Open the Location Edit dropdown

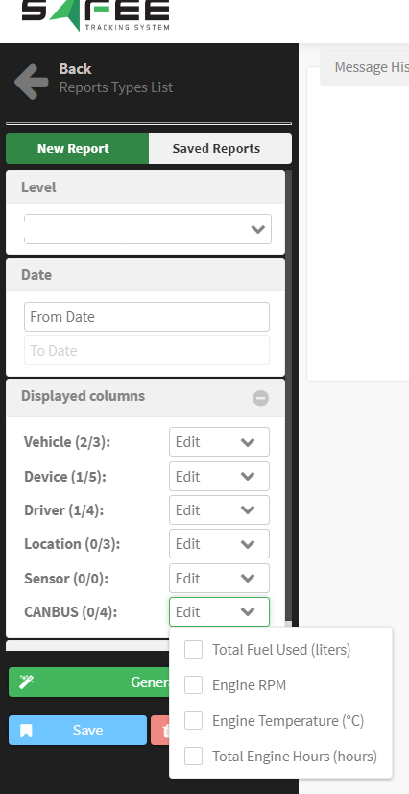pos(220,544)
